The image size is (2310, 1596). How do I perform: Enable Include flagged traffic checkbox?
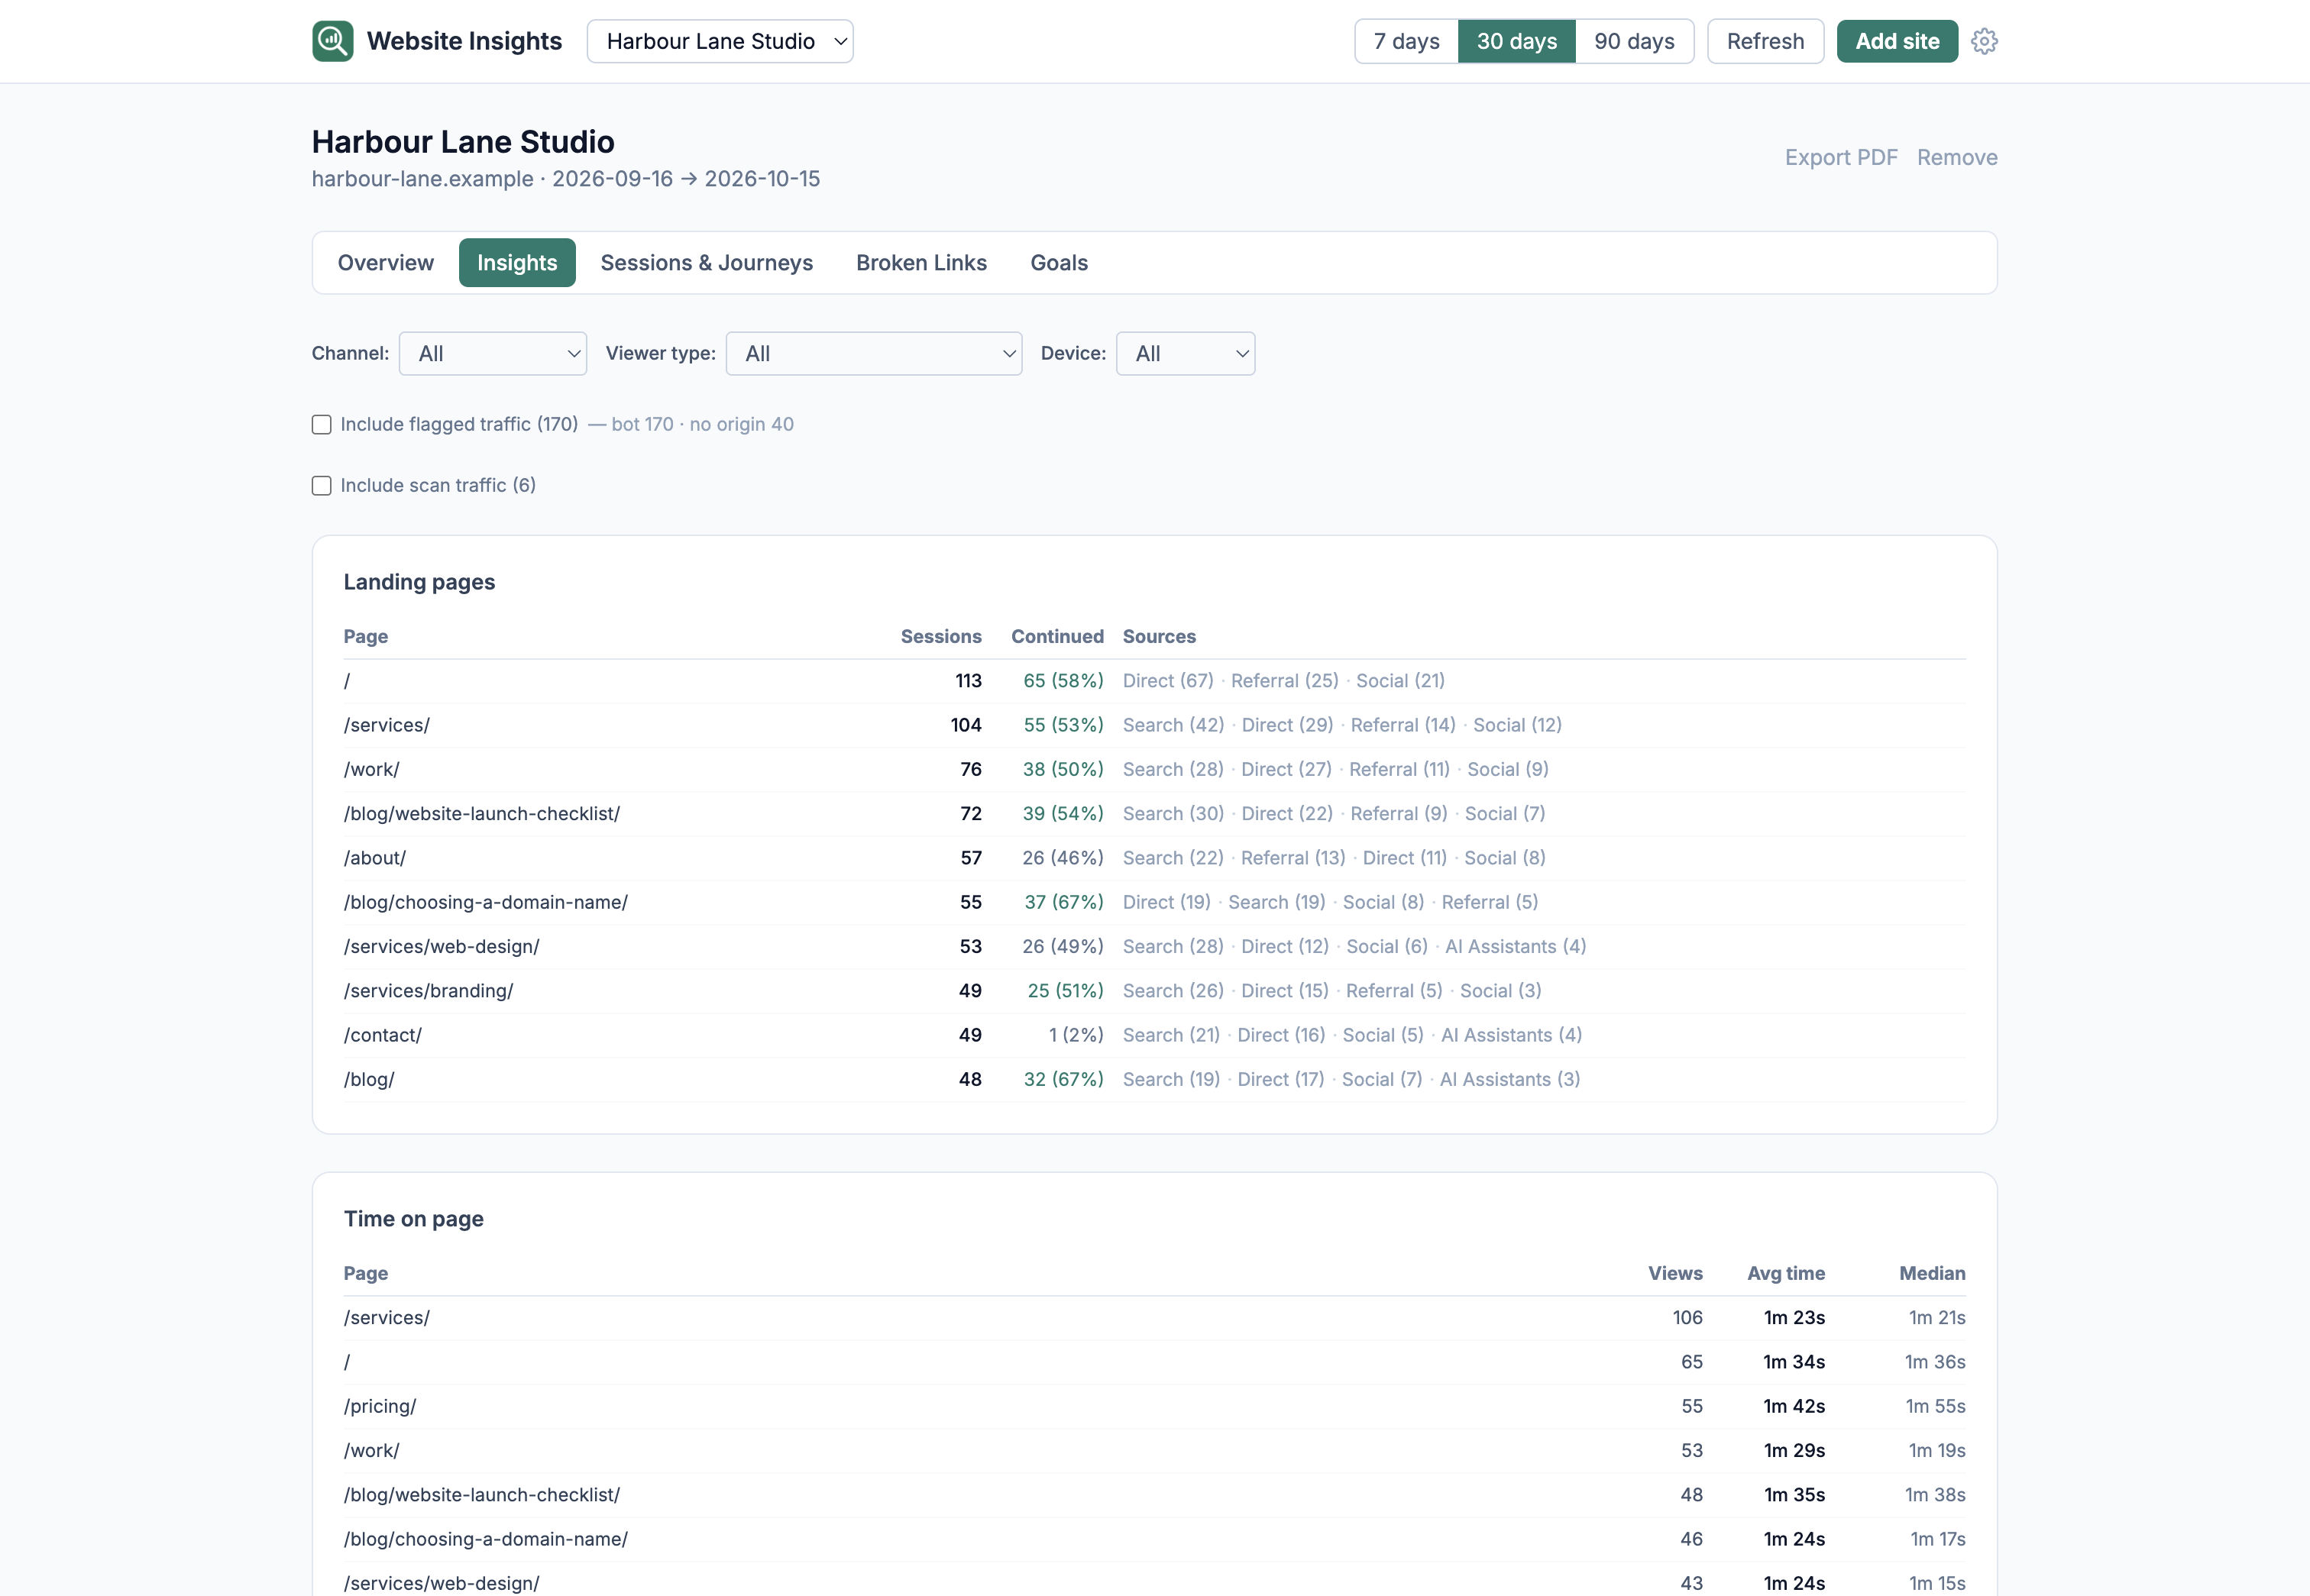pyautogui.click(x=321, y=424)
